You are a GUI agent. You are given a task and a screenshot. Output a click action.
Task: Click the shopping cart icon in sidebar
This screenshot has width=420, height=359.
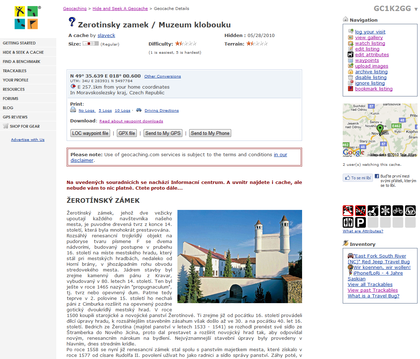6,126
